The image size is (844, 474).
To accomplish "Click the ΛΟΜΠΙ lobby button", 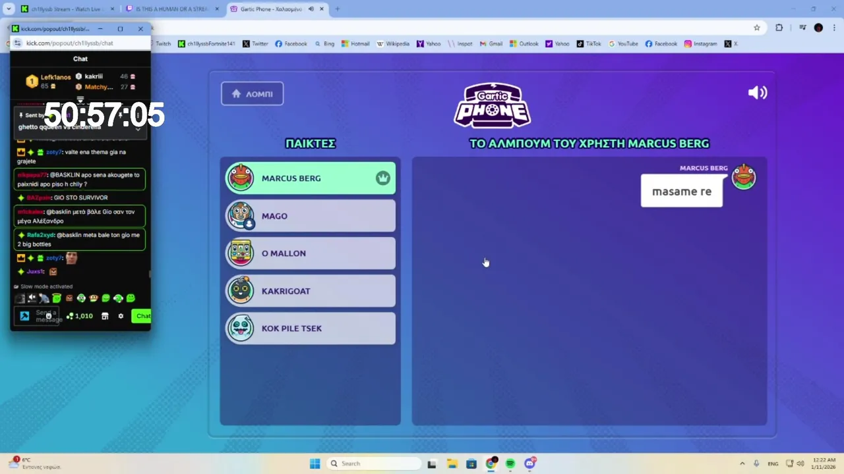I will [x=252, y=93].
